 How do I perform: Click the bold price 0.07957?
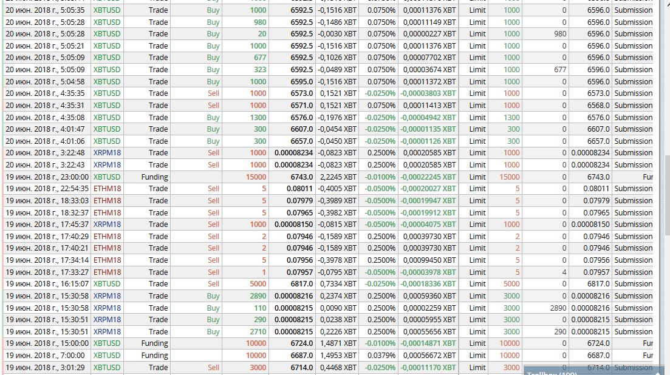pyautogui.click(x=299, y=272)
